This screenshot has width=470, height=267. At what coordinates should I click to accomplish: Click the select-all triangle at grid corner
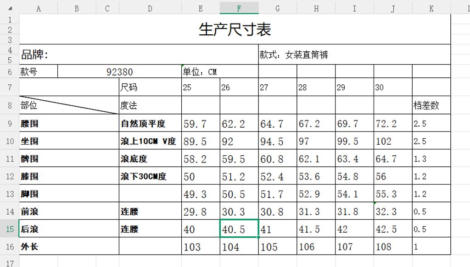(x=10, y=9)
